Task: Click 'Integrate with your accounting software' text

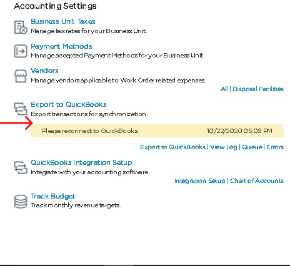Action: point(90,172)
